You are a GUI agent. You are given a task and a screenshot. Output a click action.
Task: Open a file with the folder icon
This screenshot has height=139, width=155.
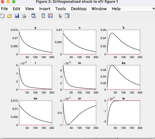pos(9,16)
